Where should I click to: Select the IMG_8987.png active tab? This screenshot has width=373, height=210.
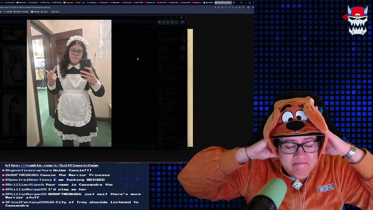[x=224, y=3]
